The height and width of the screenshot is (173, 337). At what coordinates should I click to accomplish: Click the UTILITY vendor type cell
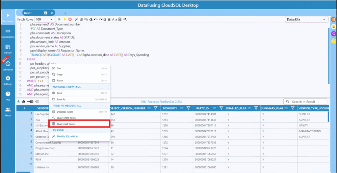pos(314,125)
